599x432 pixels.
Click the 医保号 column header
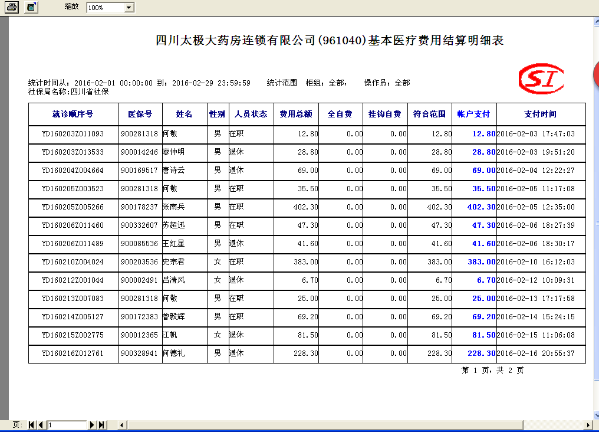(x=140, y=114)
